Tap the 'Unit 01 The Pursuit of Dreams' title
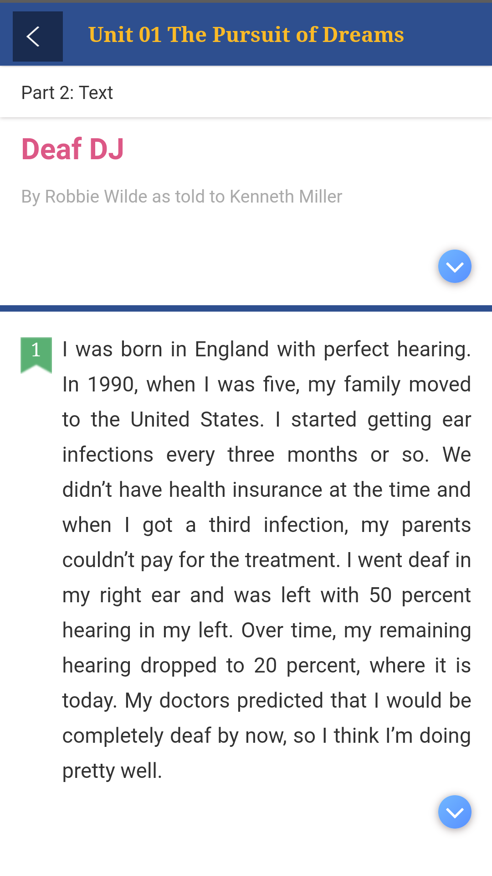 pyautogui.click(x=246, y=35)
